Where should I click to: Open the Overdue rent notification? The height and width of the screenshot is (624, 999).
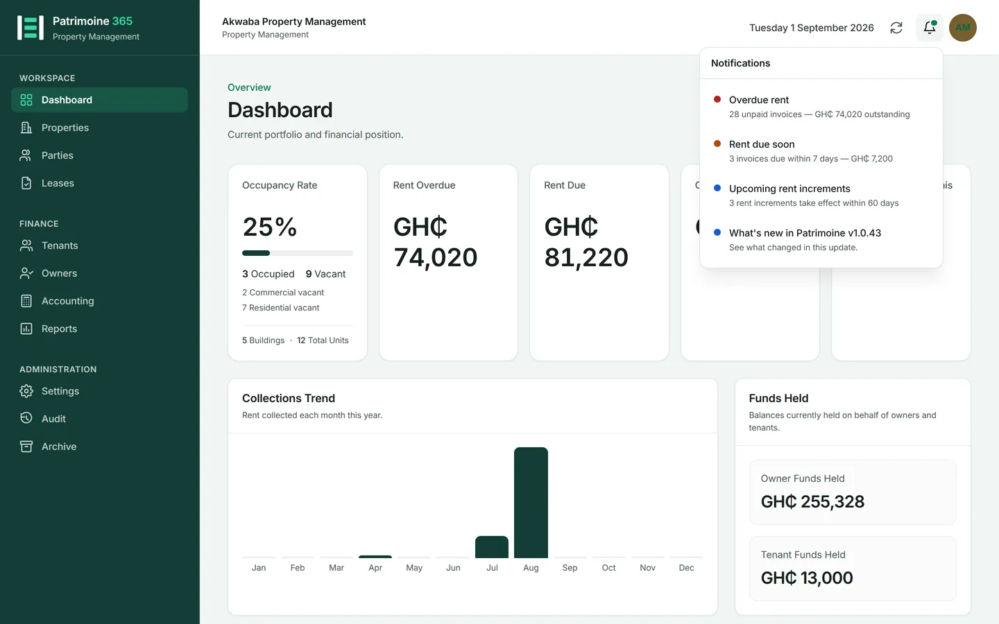pos(821,107)
